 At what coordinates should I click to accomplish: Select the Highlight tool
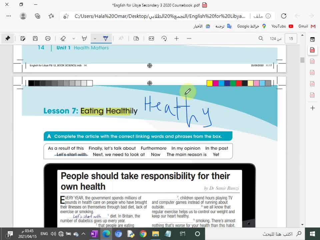click(x=84, y=38)
